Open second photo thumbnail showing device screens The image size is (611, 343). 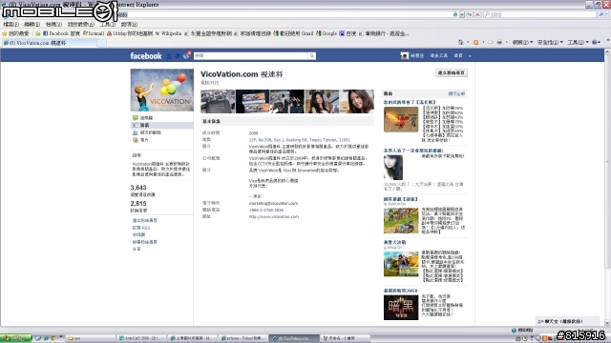pos(252,102)
